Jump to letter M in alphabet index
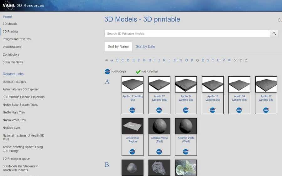The image size is (282, 176). [175, 60]
